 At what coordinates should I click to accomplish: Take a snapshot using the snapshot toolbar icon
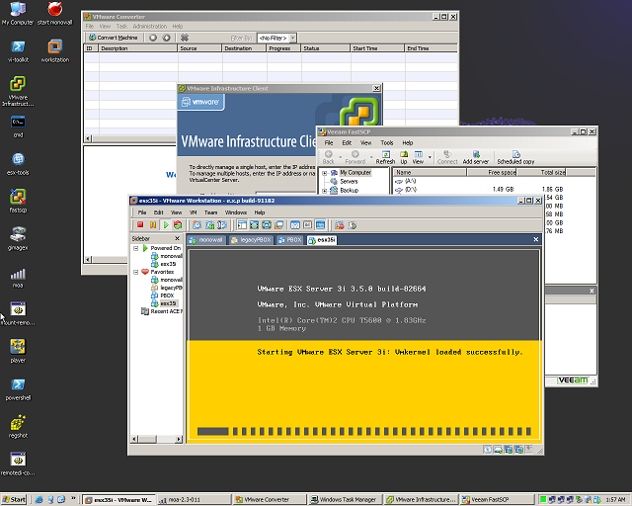[x=197, y=225]
